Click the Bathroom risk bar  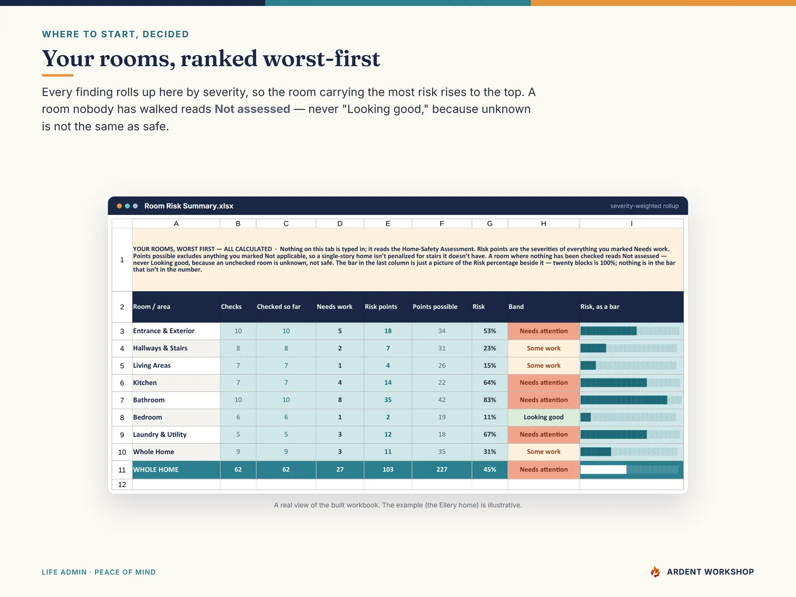pyautogui.click(x=631, y=400)
